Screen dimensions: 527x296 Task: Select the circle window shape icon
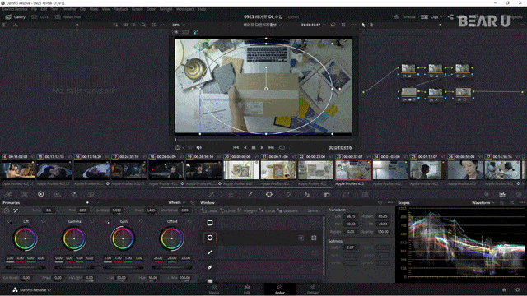[210, 238]
